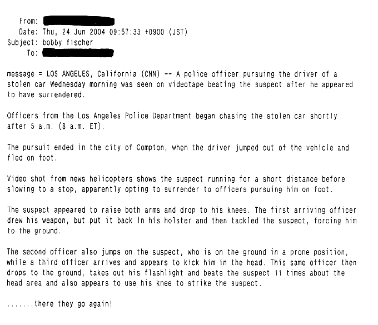Click the "From:" header label

pyautogui.click(x=28, y=21)
